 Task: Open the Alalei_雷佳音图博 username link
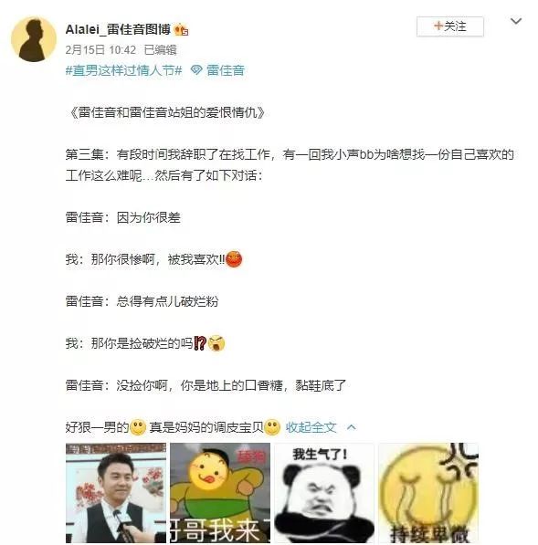(118, 29)
